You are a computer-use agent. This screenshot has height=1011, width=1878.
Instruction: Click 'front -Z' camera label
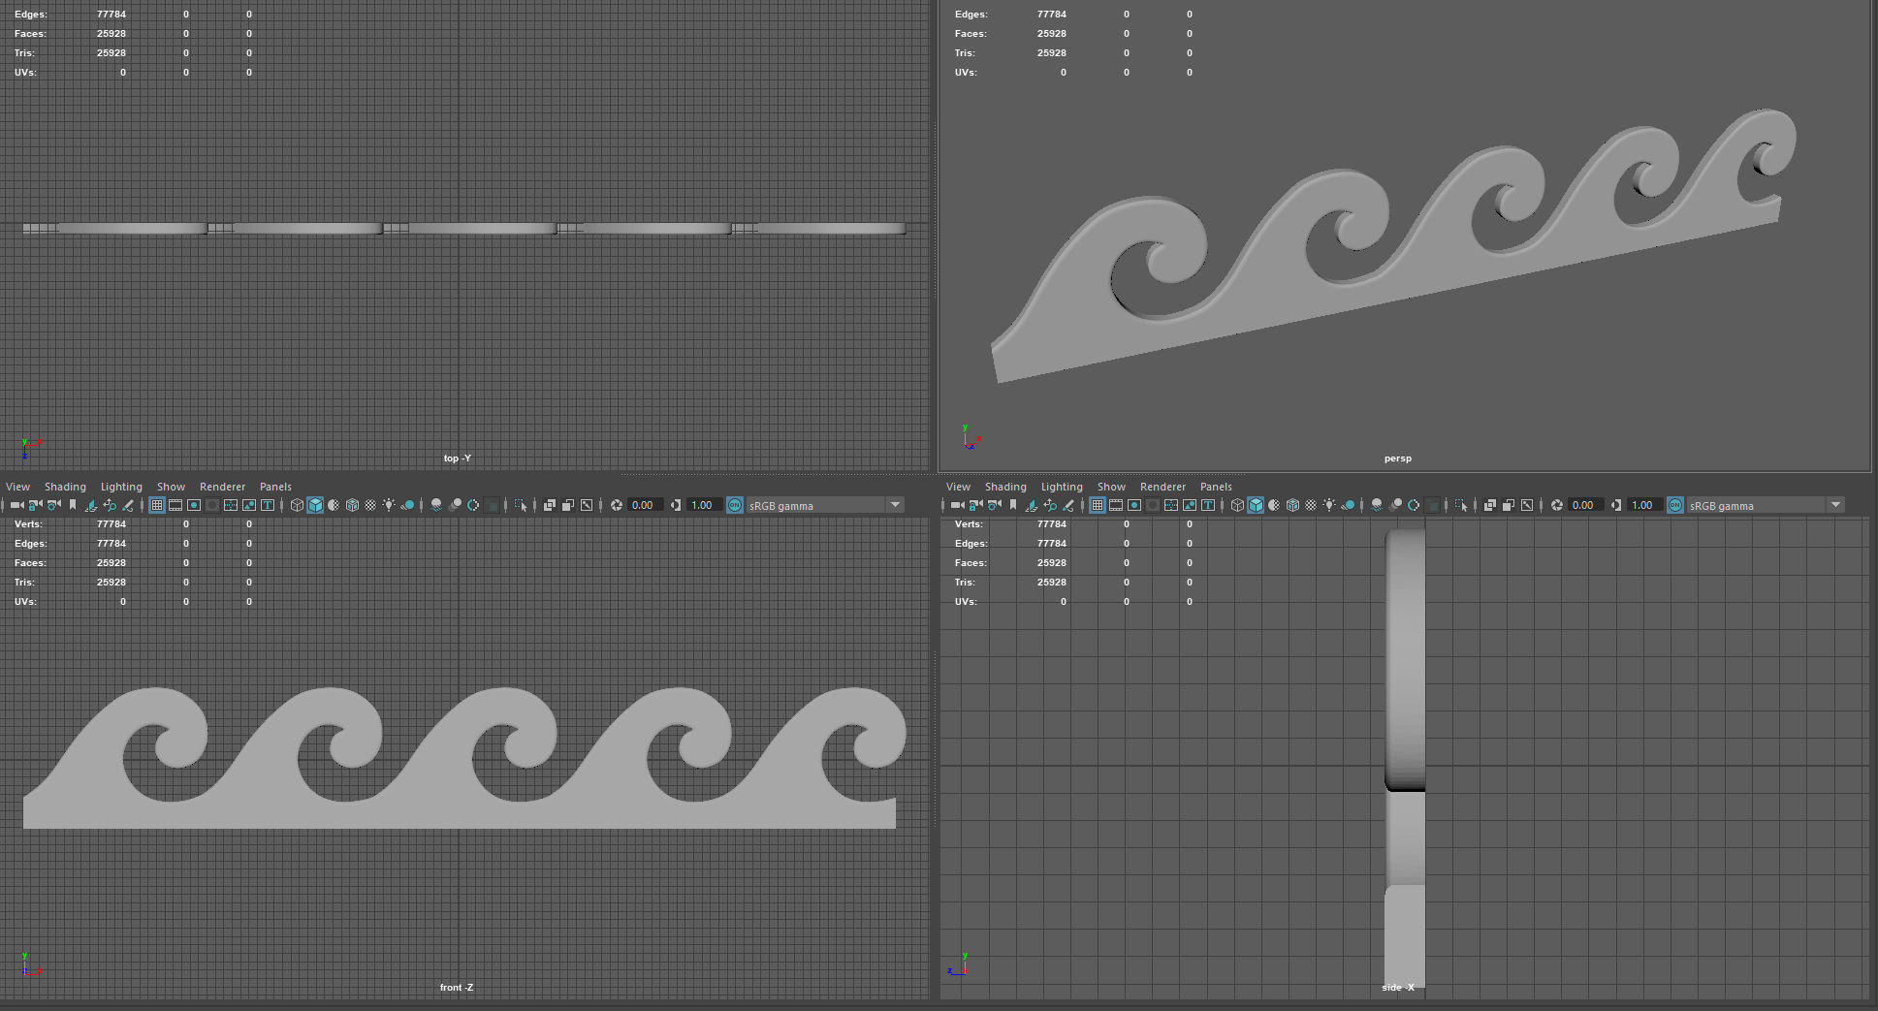pos(457,988)
